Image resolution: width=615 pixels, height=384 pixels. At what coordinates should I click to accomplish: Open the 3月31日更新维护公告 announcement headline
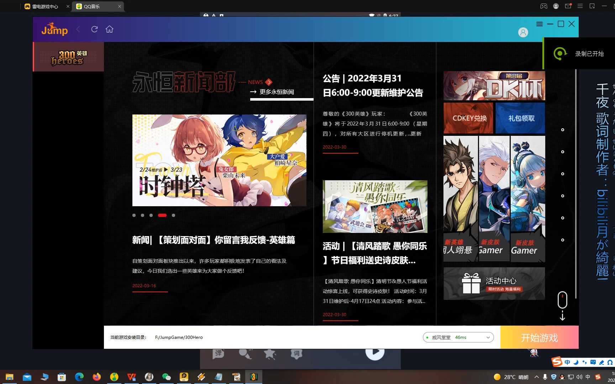coord(373,85)
